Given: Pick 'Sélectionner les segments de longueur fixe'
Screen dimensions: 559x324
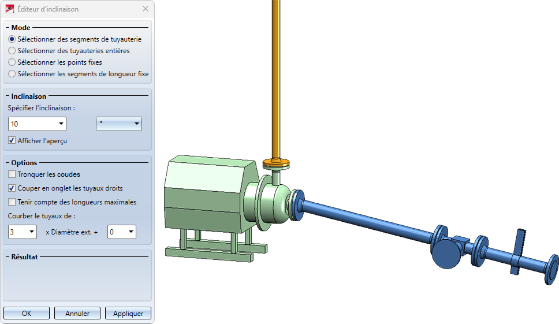Looking at the screenshot, I should coord(12,74).
